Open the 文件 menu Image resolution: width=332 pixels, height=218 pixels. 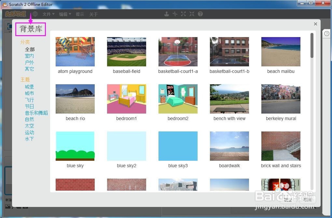[48, 14]
